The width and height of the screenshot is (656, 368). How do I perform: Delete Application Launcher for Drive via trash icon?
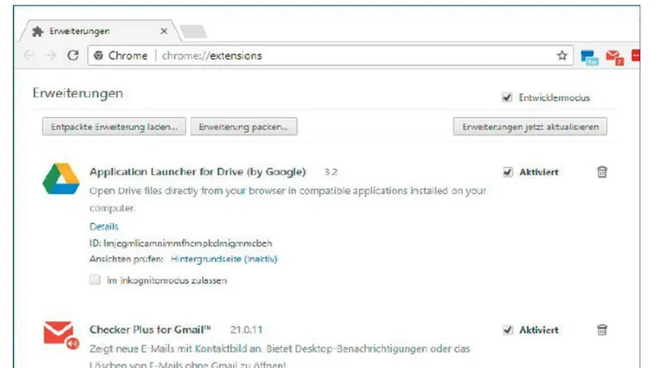coord(602,172)
